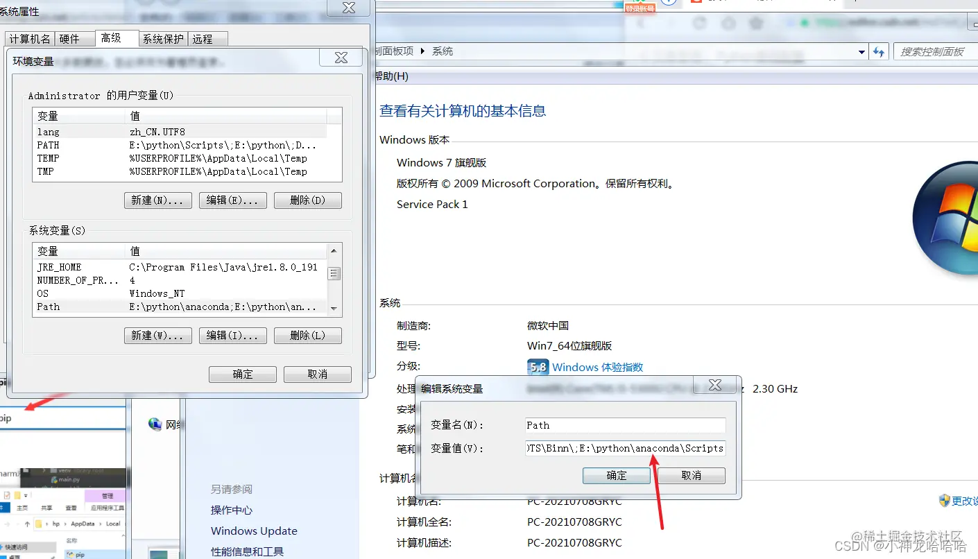Click the network globe icon in the left pane
The height and width of the screenshot is (559, 978).
point(155,424)
